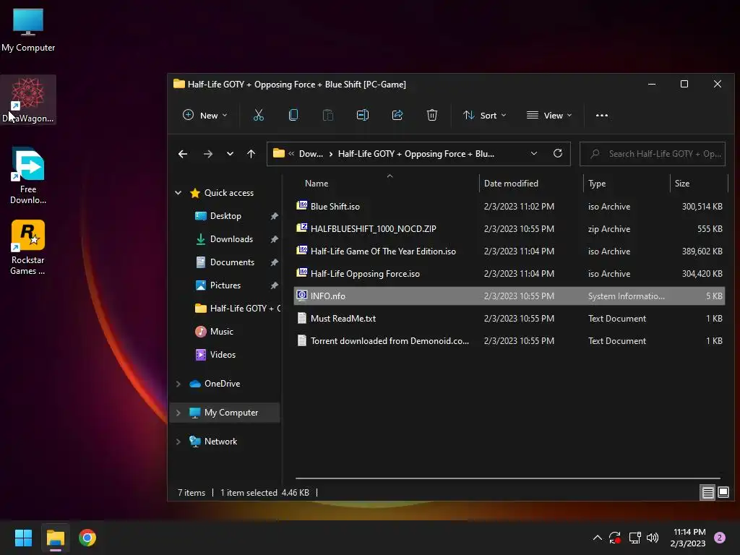This screenshot has height=555, width=740.
Task: Launch Google Chrome from taskbar
Action: (x=87, y=538)
